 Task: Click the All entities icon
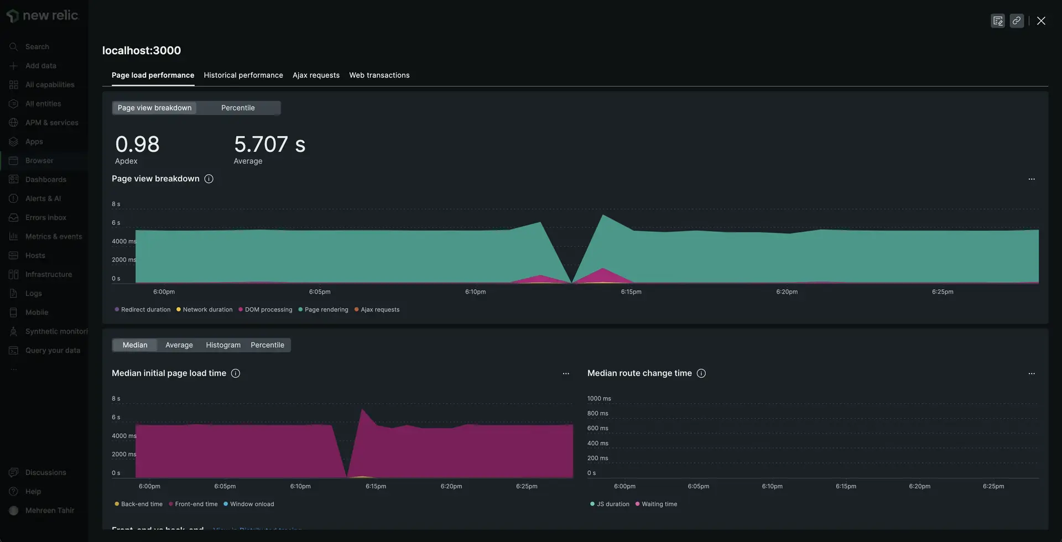coord(14,104)
